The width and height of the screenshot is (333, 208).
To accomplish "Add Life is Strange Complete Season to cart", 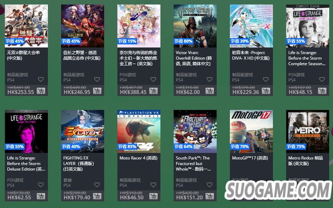I will coord(322,91).
